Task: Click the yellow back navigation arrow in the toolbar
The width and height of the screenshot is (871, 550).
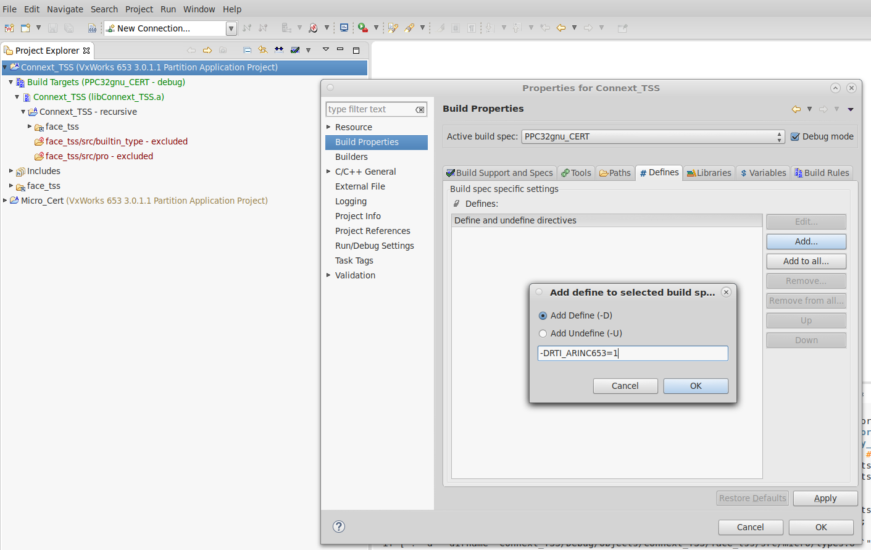Action: click(x=561, y=28)
